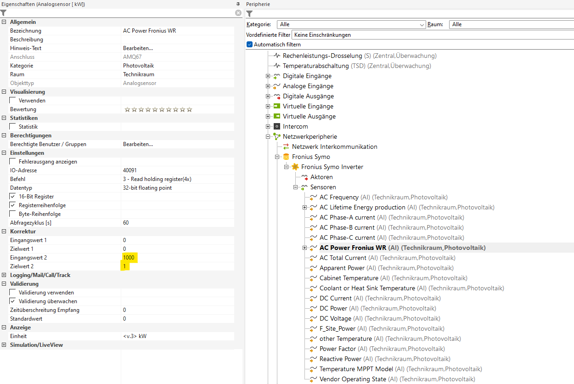Check the Validierung verwenden checkbox

point(13,293)
